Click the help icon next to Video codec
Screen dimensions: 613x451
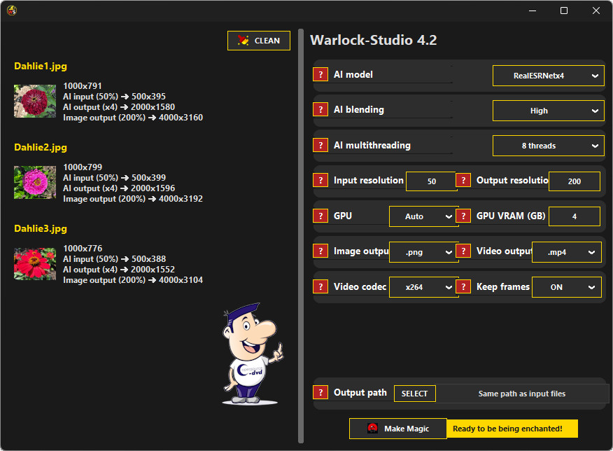tap(320, 287)
